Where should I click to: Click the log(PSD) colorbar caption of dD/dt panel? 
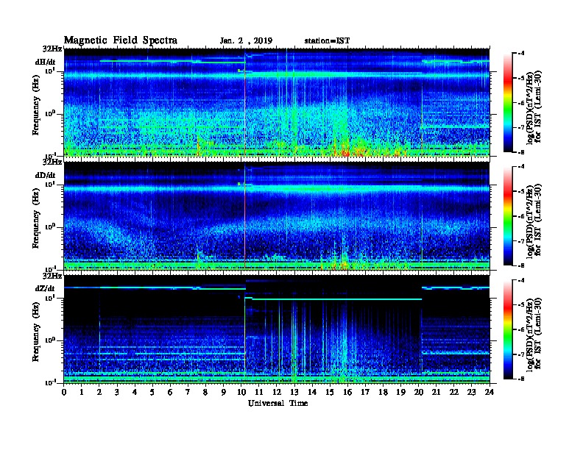(534, 220)
